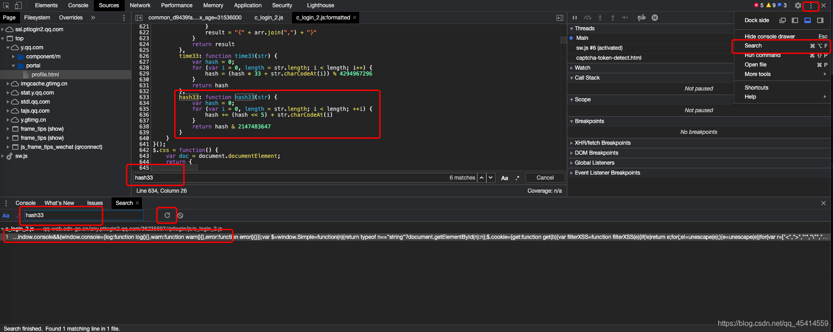This screenshot has width=833, height=332.
Task: Expand the imgcache.gtimg.cn tree node
Action: [x=8, y=84]
